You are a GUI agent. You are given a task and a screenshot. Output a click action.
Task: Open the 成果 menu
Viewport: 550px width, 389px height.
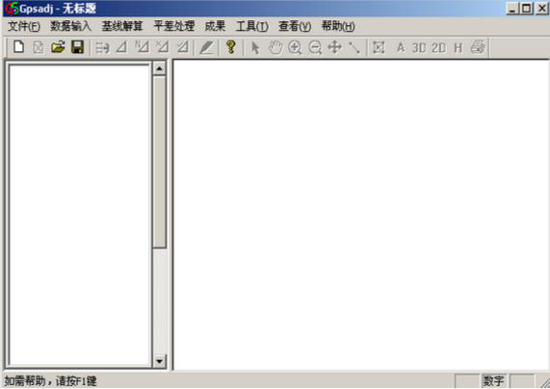coord(215,26)
